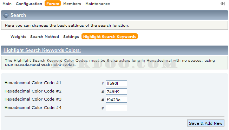Click the Search help question mark icon

(x=6, y=15)
